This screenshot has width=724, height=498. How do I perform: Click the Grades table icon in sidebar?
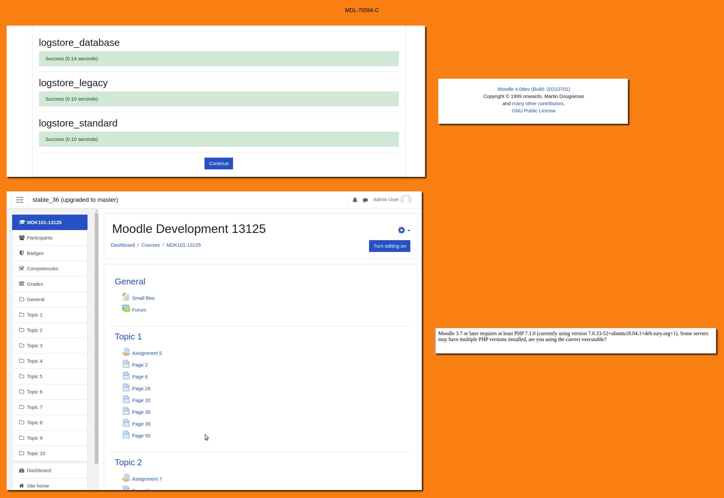pyautogui.click(x=22, y=284)
